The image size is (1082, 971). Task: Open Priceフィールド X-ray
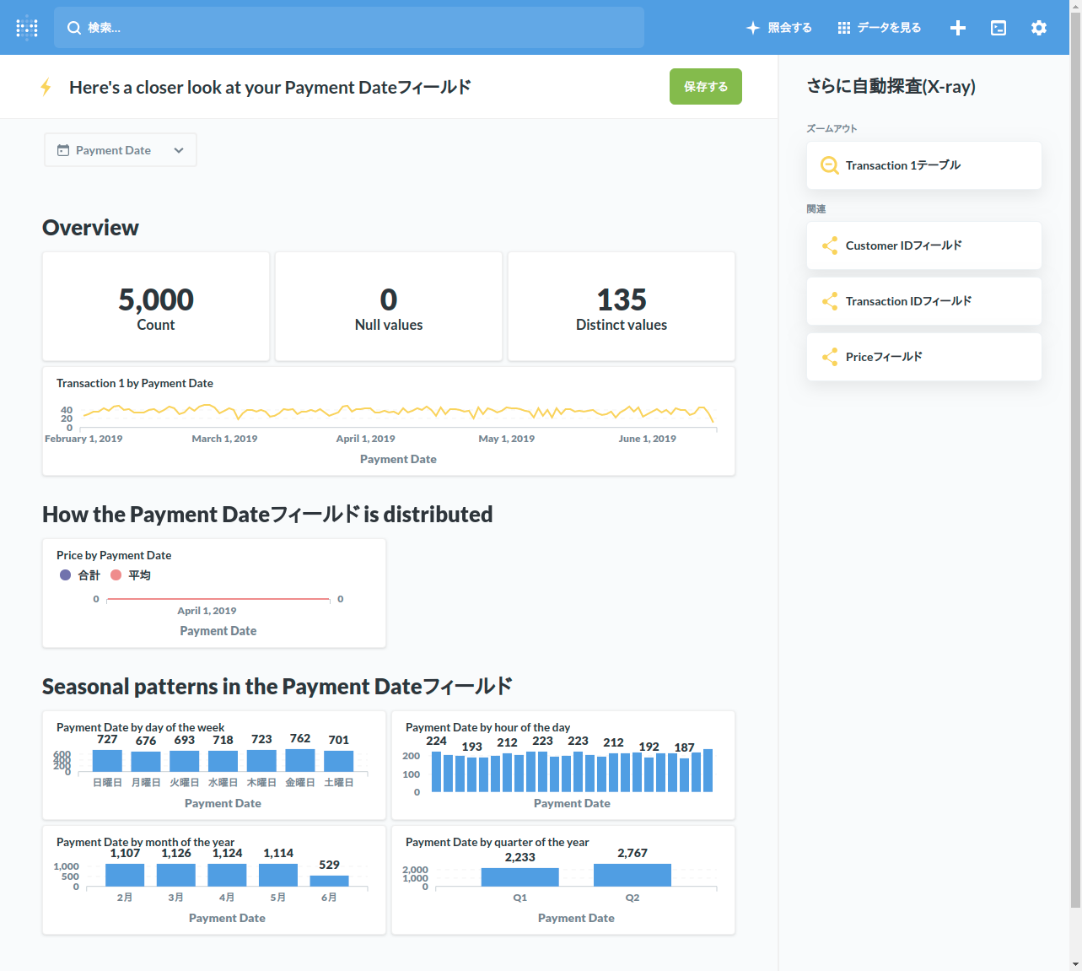[x=924, y=357]
